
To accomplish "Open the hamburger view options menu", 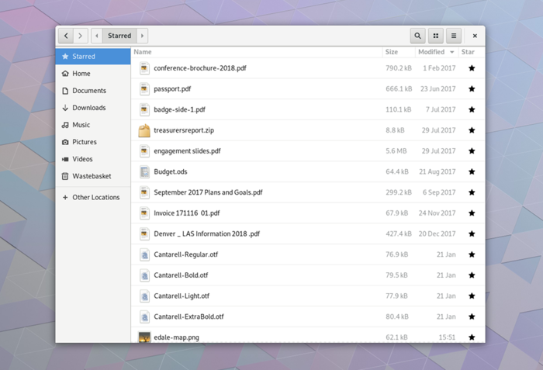I will (x=454, y=36).
